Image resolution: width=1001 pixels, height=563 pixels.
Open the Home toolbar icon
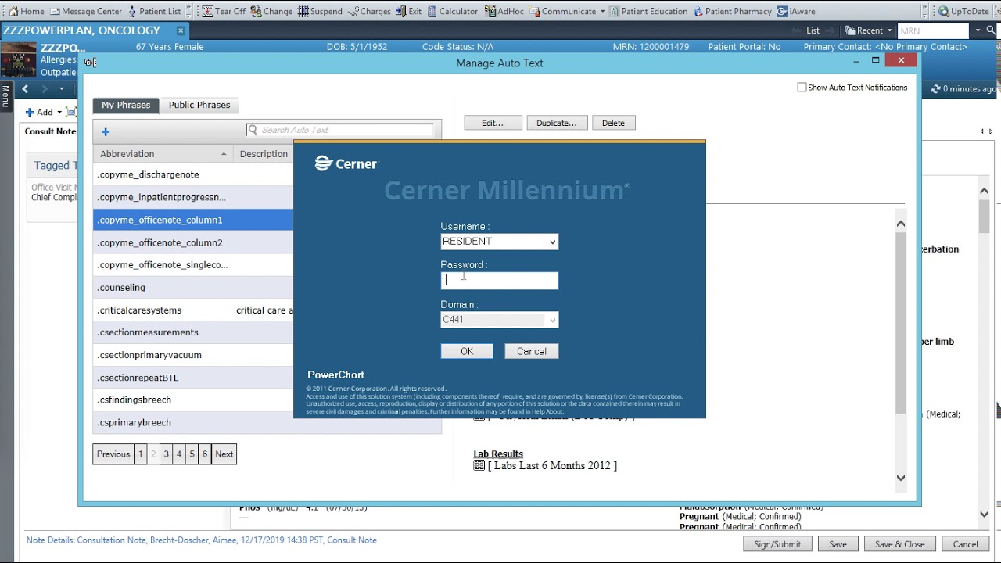tap(26, 11)
